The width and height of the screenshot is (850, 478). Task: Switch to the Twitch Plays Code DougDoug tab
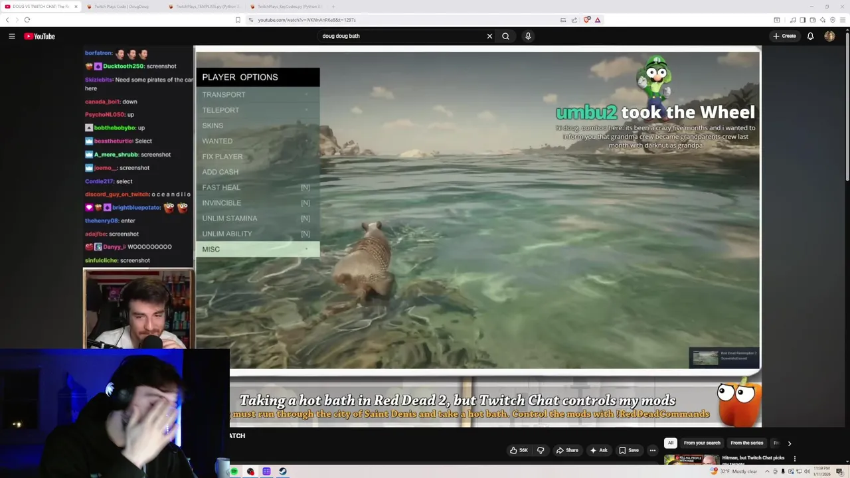coord(122,7)
